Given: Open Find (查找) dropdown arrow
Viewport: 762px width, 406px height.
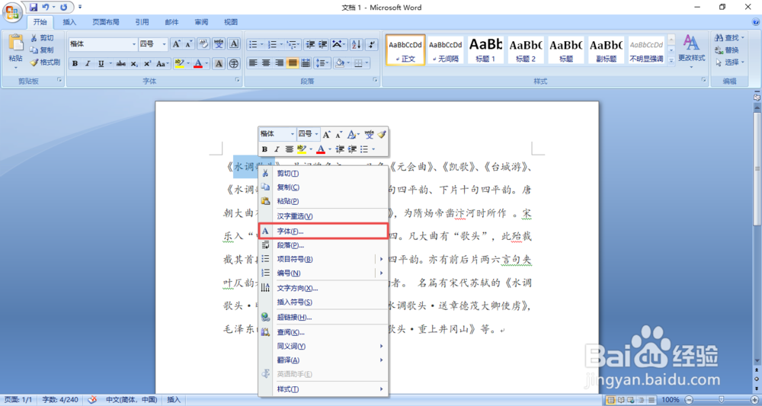Looking at the screenshot, I should click(743, 37).
